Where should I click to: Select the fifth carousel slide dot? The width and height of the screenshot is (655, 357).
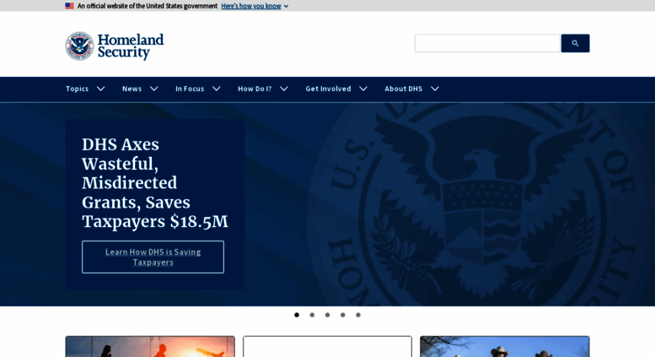click(358, 315)
